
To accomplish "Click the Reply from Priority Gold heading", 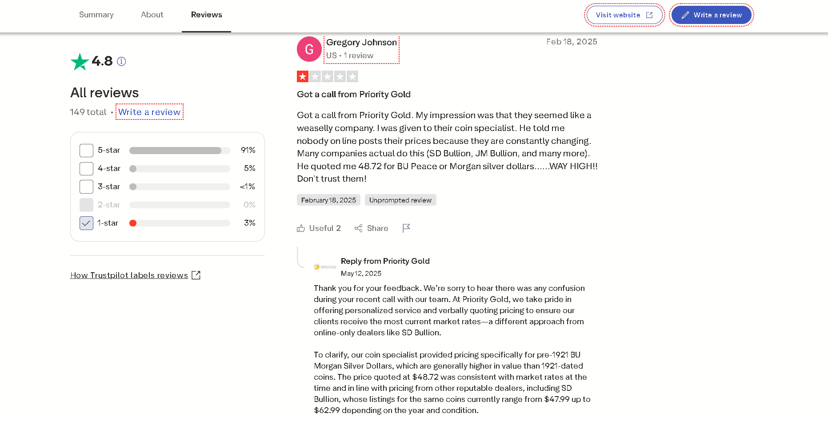I will coord(385,261).
